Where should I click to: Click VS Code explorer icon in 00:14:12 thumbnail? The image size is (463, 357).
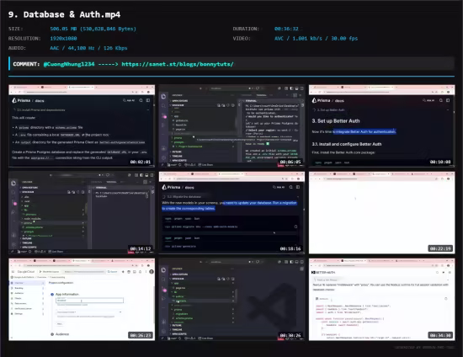point(13,183)
